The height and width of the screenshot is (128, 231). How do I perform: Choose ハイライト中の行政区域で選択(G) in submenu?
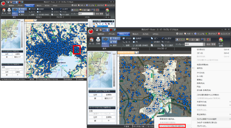pos(172,126)
